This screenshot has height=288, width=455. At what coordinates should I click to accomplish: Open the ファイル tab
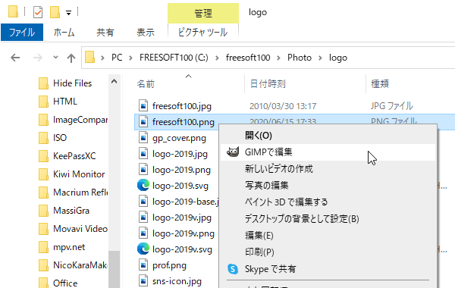22,32
